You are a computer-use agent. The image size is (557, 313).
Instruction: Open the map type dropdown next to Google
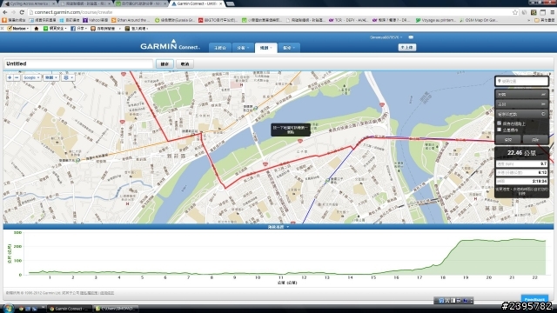(50, 77)
